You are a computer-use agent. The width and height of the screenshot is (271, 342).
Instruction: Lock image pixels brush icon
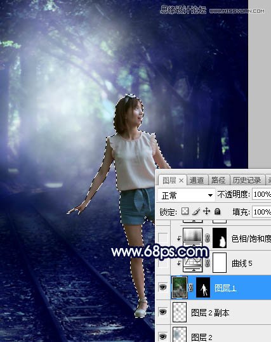tap(195, 211)
